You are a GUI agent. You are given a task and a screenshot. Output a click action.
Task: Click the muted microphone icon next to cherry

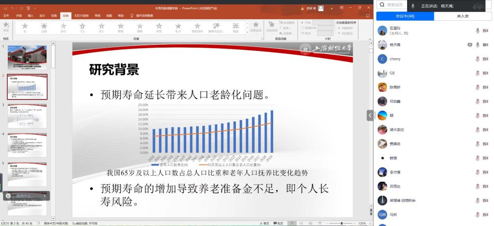(x=478, y=59)
